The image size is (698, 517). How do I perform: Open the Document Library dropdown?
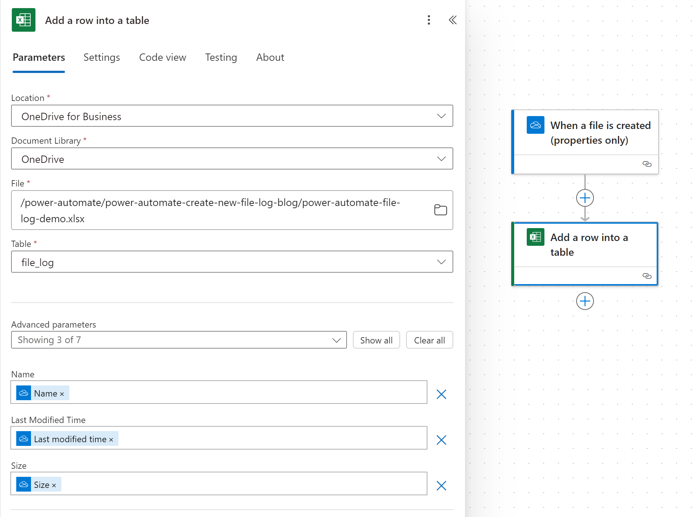pyautogui.click(x=441, y=159)
